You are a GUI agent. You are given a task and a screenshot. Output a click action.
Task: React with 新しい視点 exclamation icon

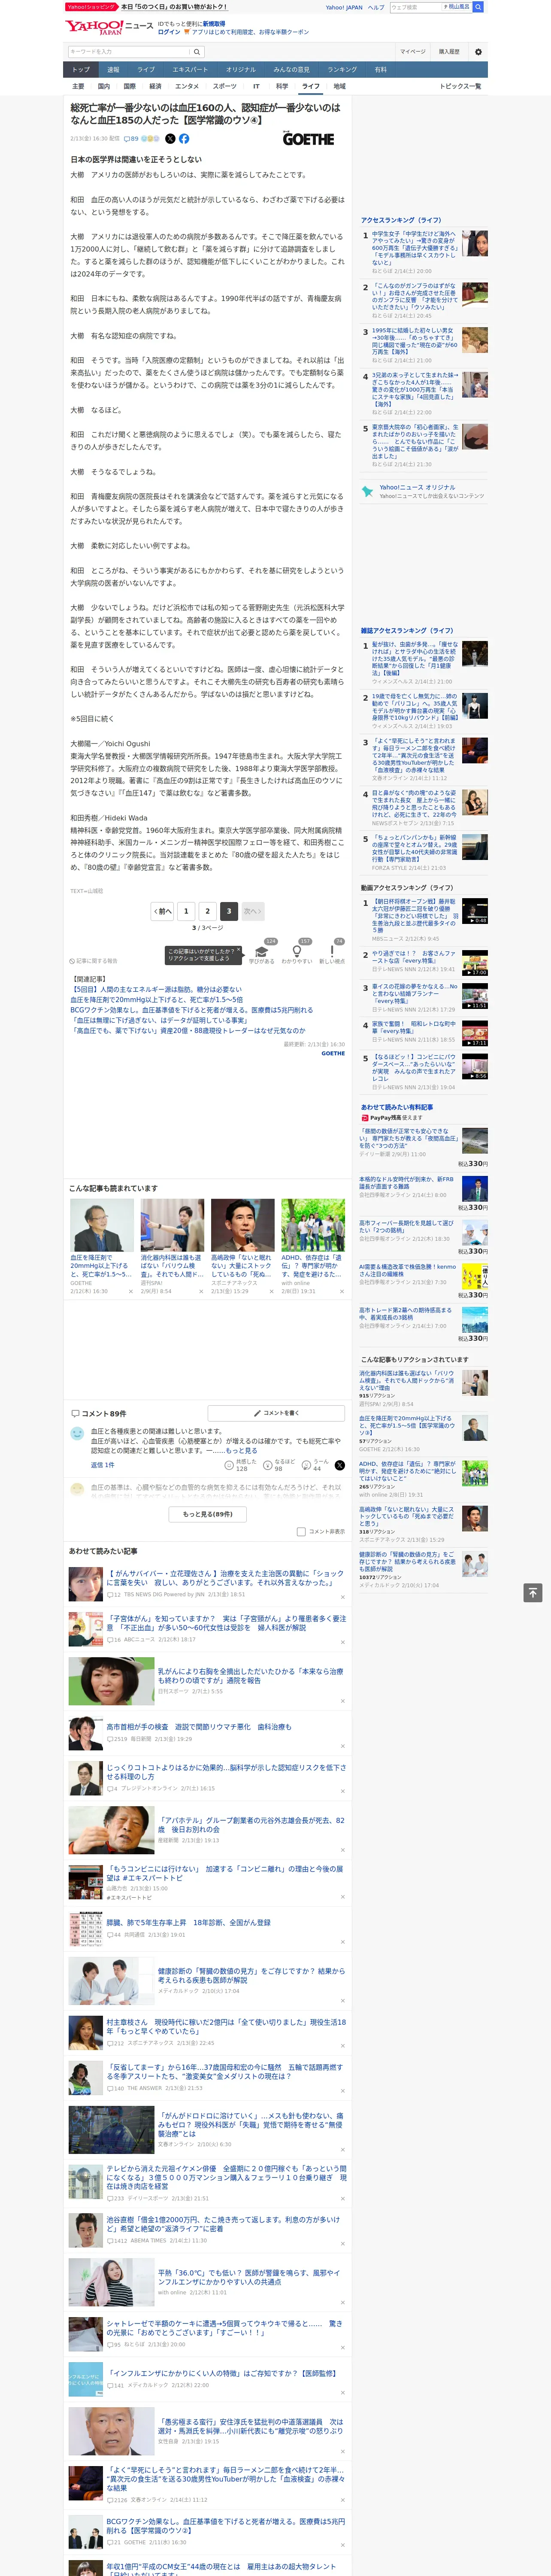(x=332, y=951)
